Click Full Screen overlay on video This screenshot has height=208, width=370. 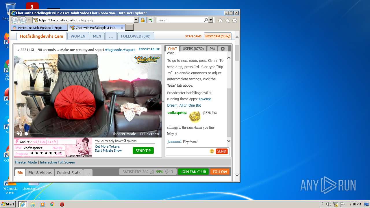coord(149,134)
